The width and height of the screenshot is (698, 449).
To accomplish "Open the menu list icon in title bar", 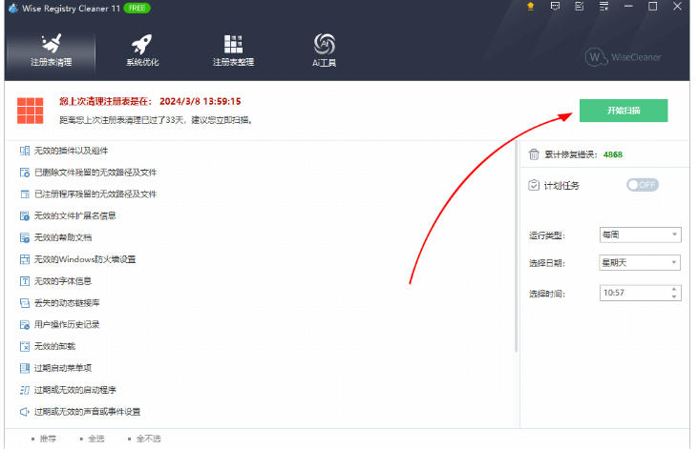I will pos(603,7).
